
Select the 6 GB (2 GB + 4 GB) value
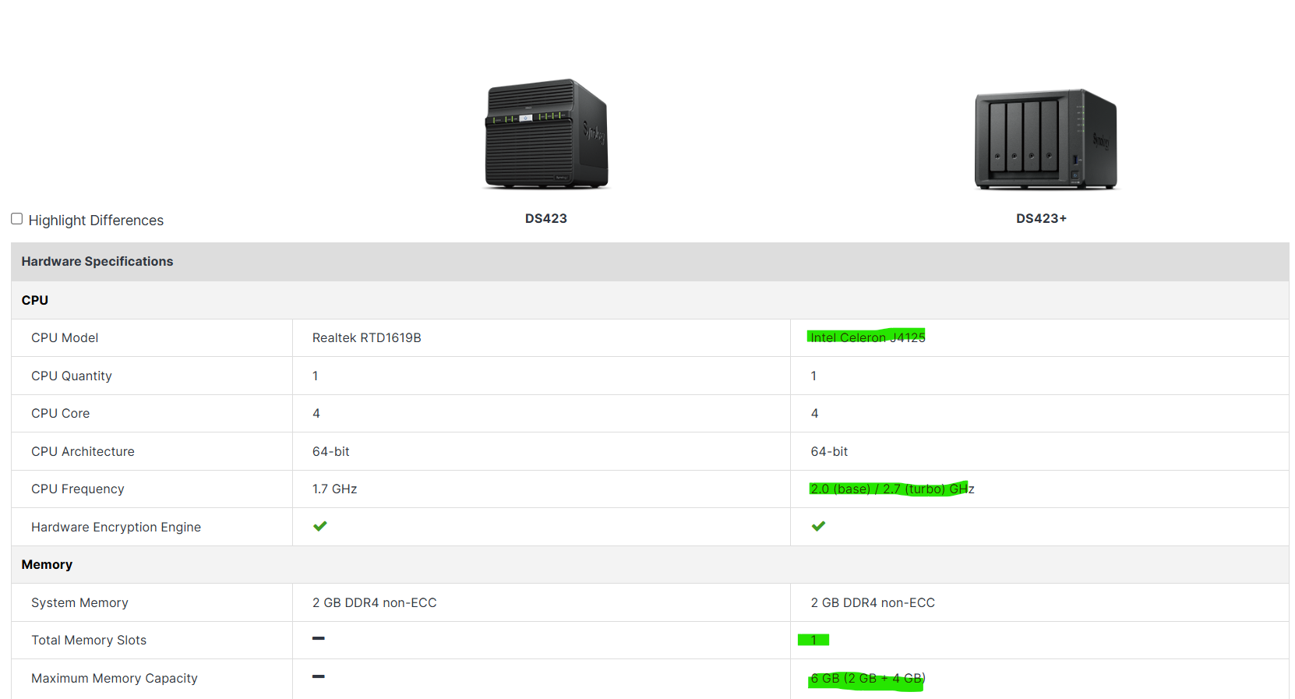[868, 679]
